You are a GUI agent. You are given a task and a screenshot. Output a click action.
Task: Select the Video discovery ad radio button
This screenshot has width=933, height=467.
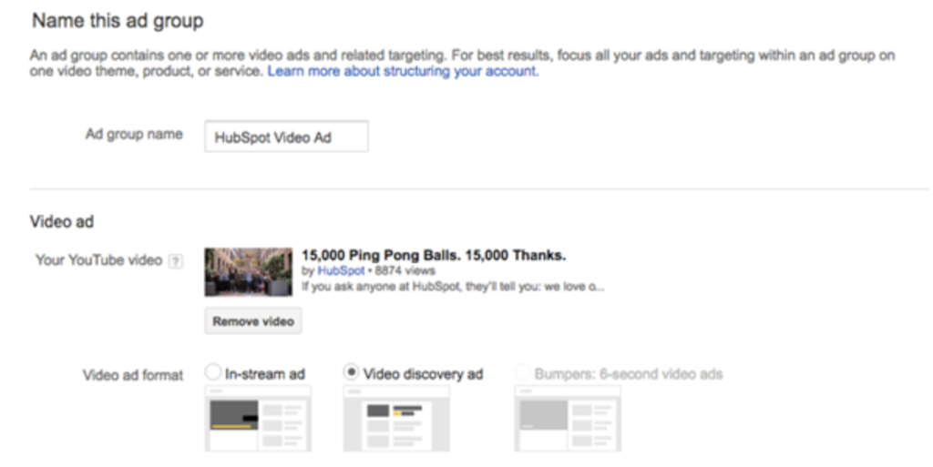click(x=352, y=372)
